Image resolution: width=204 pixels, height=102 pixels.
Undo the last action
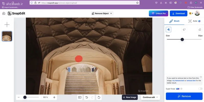click(86, 97)
